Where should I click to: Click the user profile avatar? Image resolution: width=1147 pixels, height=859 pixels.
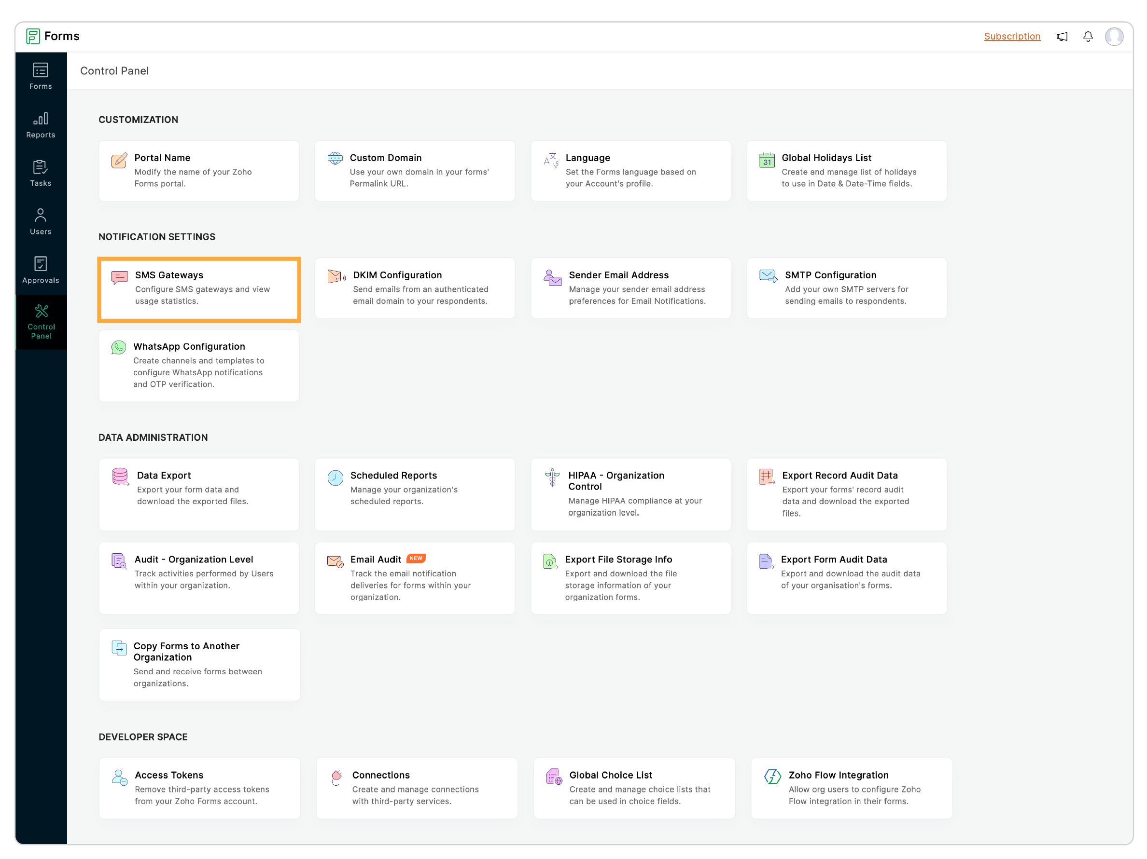click(x=1113, y=36)
